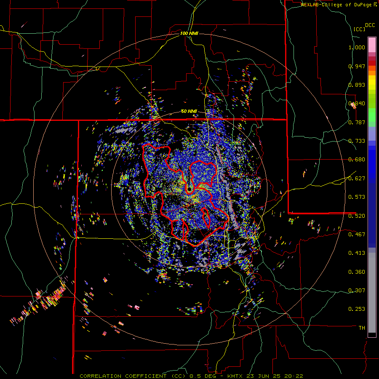Pick the black segment at color bar bottom
Screen dimensions: 379x379
[372, 335]
